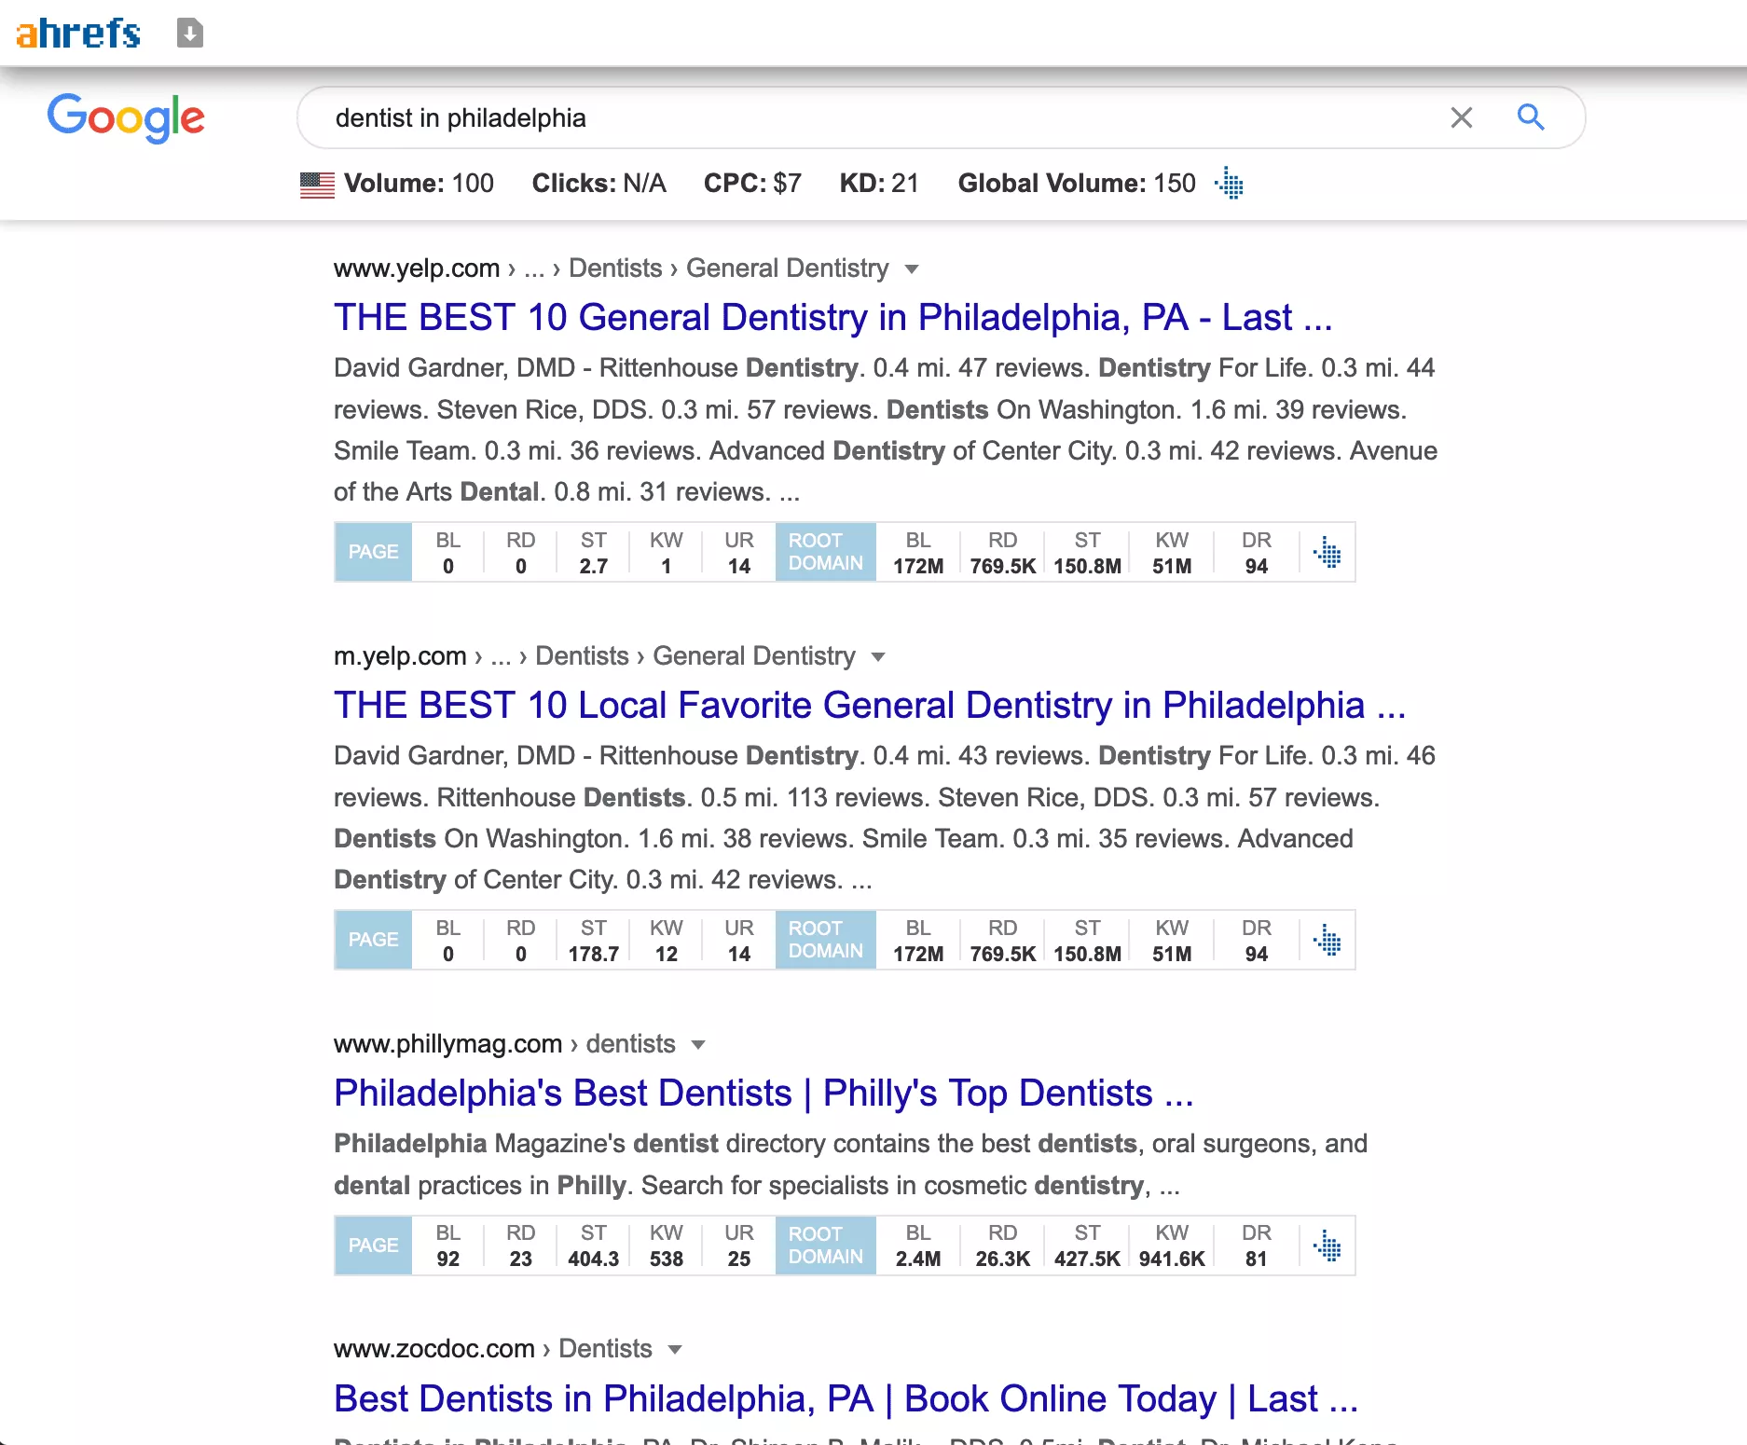Clear the search query with the X button
1747x1445 pixels.
1461,117
